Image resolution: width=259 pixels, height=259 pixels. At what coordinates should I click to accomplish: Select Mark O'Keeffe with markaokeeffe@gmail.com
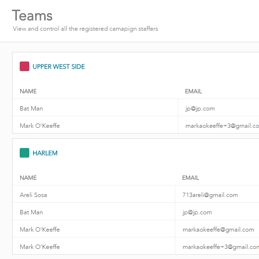coord(39,229)
